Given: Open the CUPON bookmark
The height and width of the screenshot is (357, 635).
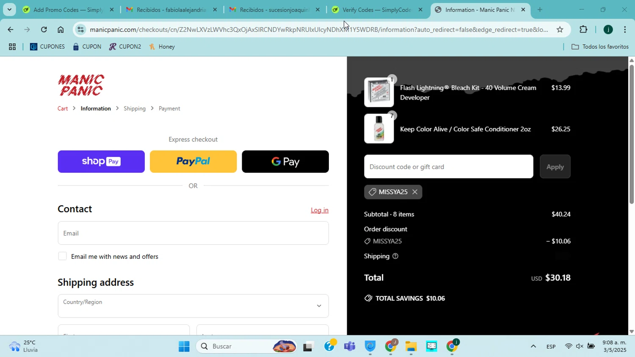Looking at the screenshot, I should (x=87, y=47).
